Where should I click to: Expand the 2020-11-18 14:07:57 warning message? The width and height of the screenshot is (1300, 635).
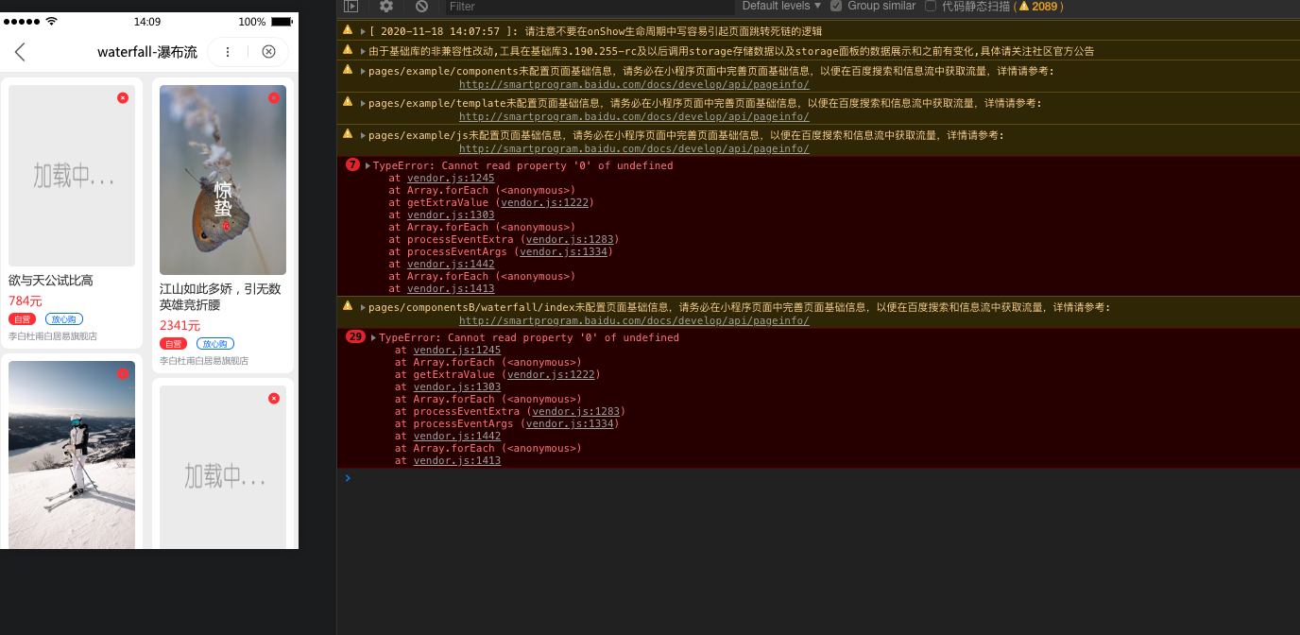tap(362, 31)
